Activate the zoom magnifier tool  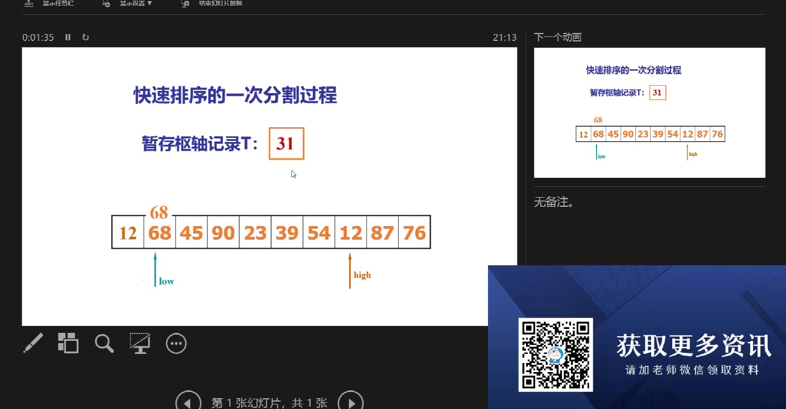click(104, 343)
